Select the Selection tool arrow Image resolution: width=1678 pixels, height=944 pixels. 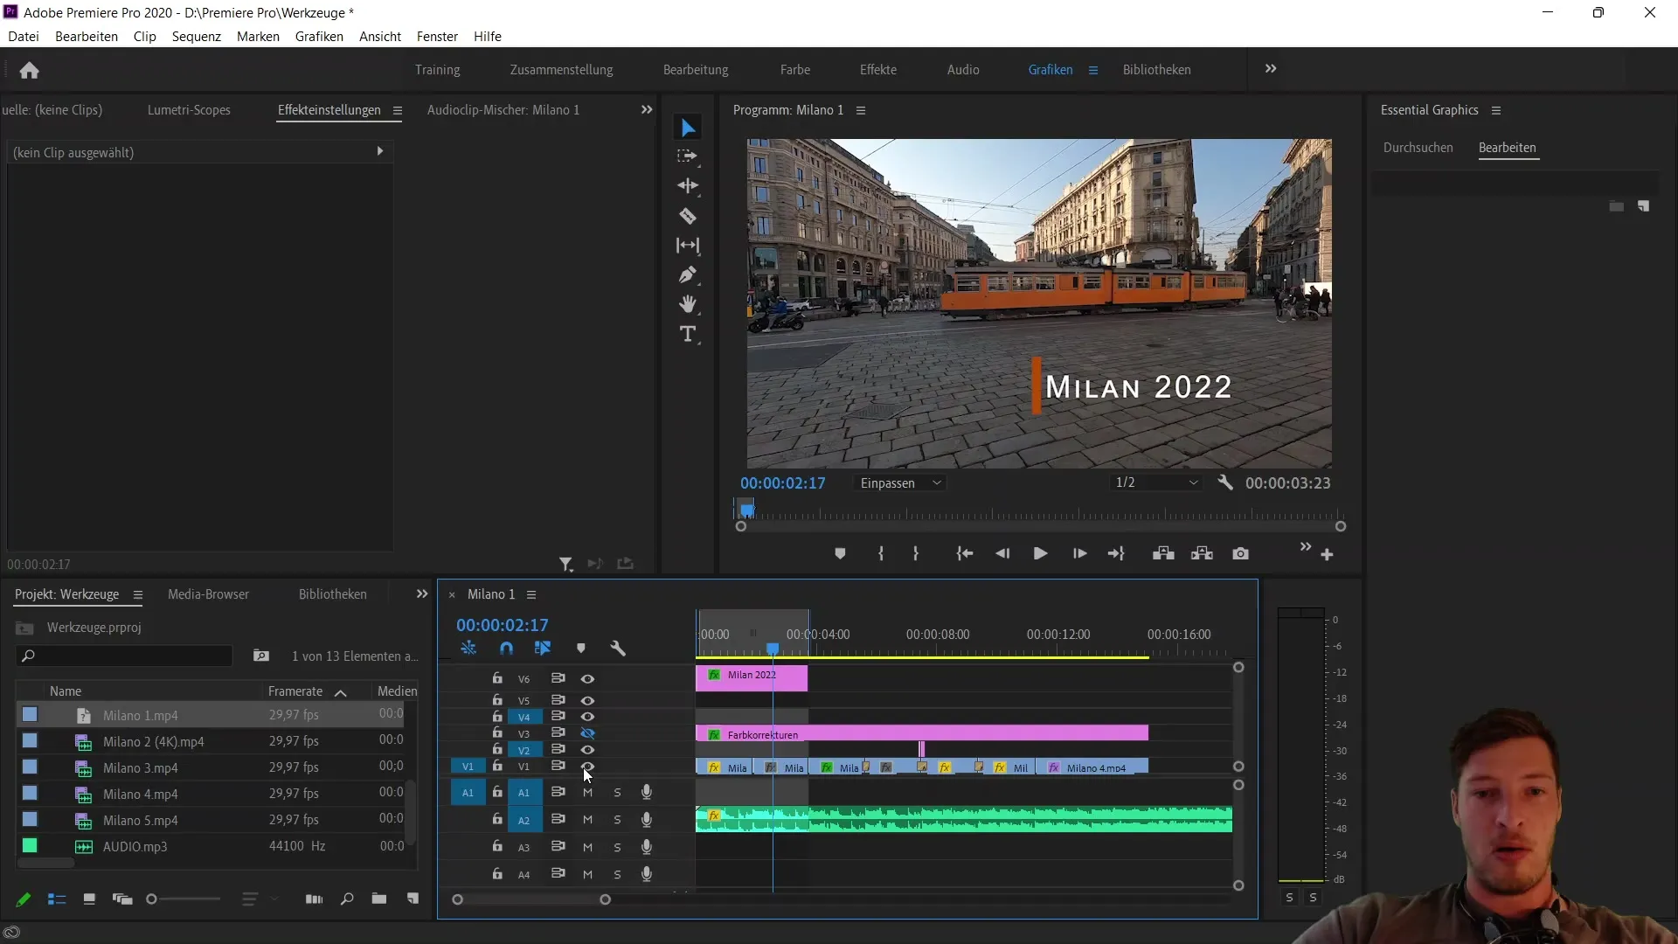[x=689, y=128]
